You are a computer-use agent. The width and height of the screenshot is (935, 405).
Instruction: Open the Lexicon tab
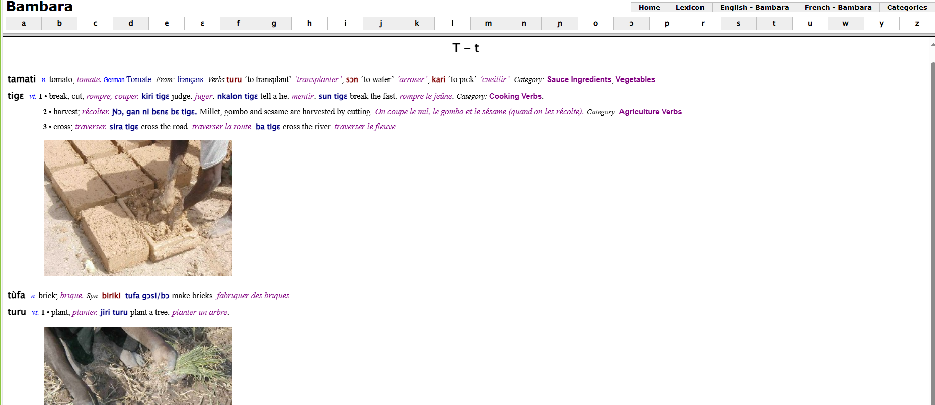click(x=690, y=7)
